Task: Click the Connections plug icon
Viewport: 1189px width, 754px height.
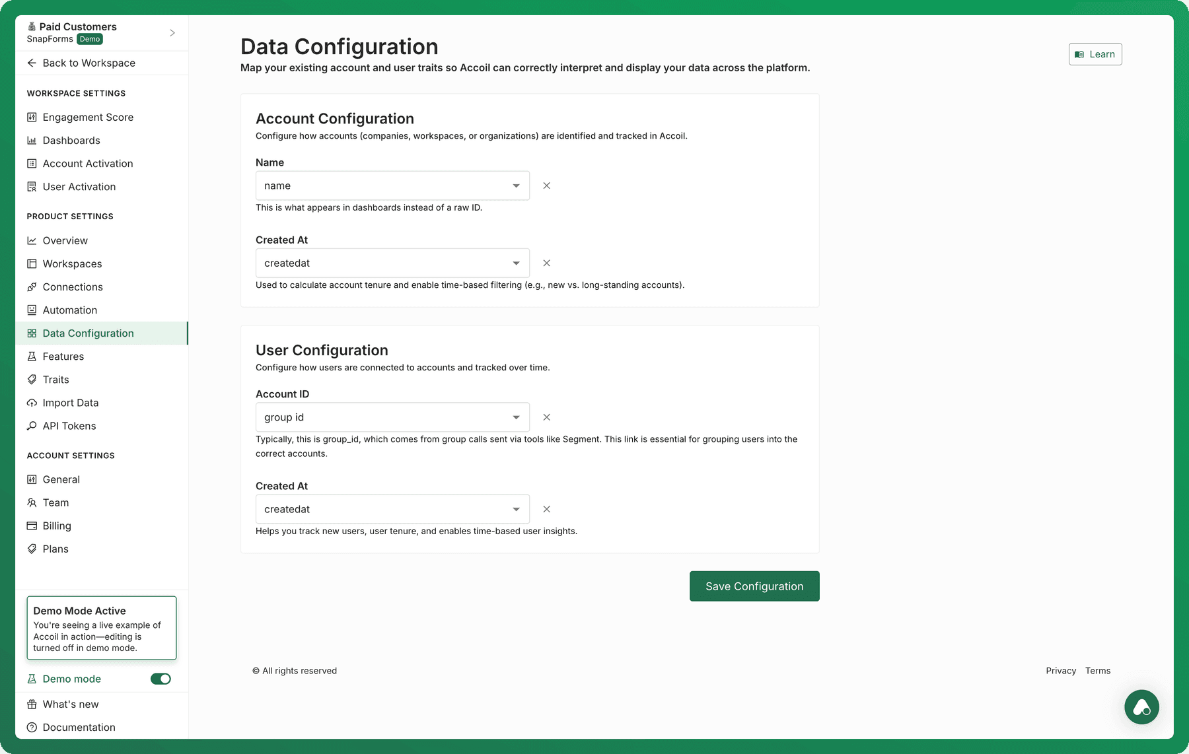Action: pyautogui.click(x=32, y=287)
